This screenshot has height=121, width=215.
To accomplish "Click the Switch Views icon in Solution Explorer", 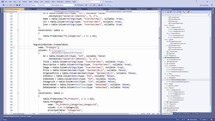I will click(x=170, y=12).
